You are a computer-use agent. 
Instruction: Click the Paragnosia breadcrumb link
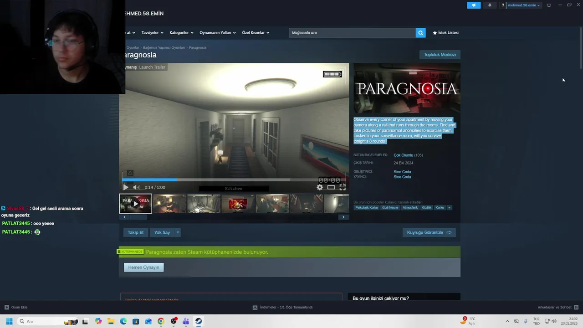tap(198, 47)
